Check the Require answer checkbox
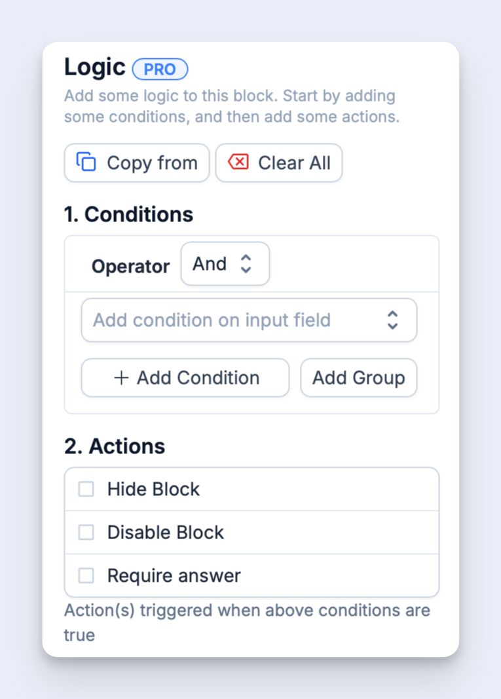Image resolution: width=501 pixels, height=699 pixels. (x=86, y=576)
